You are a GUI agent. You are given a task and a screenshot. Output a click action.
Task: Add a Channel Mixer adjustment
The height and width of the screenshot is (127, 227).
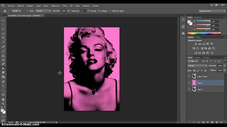click(x=210, y=48)
